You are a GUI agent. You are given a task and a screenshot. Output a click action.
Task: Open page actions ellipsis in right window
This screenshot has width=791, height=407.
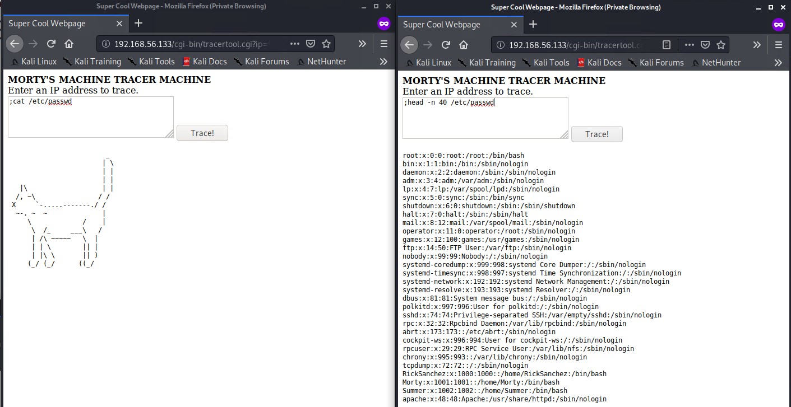[x=690, y=45]
